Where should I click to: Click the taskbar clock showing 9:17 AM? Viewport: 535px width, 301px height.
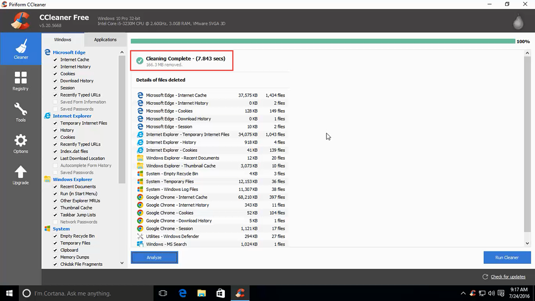click(x=519, y=293)
